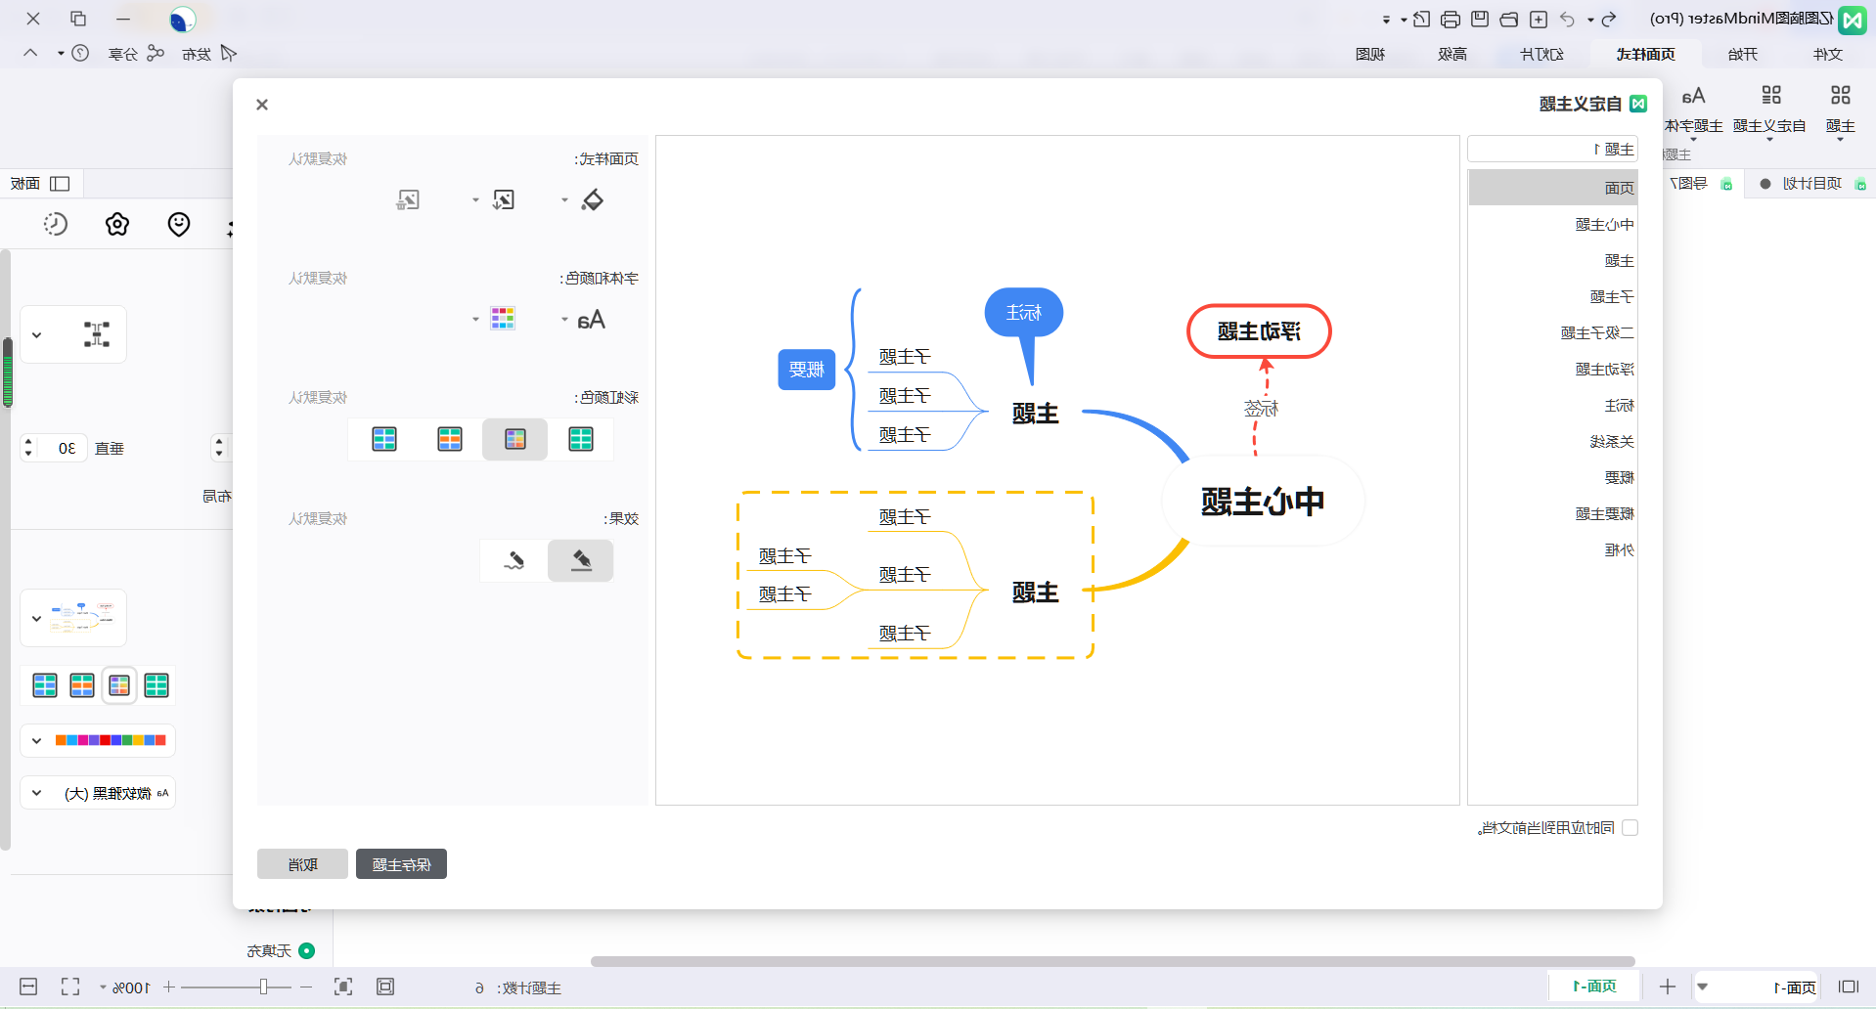Click the print icon in title bar
The width and height of the screenshot is (1876, 1009).
pyautogui.click(x=1451, y=19)
